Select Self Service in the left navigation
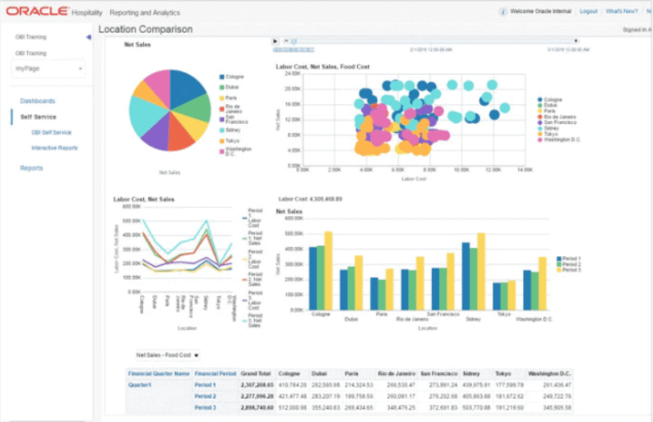653x422 pixels. [x=38, y=117]
